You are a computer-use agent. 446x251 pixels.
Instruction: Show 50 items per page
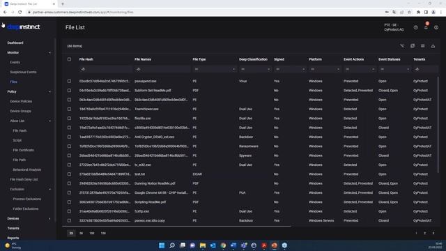(82, 234)
